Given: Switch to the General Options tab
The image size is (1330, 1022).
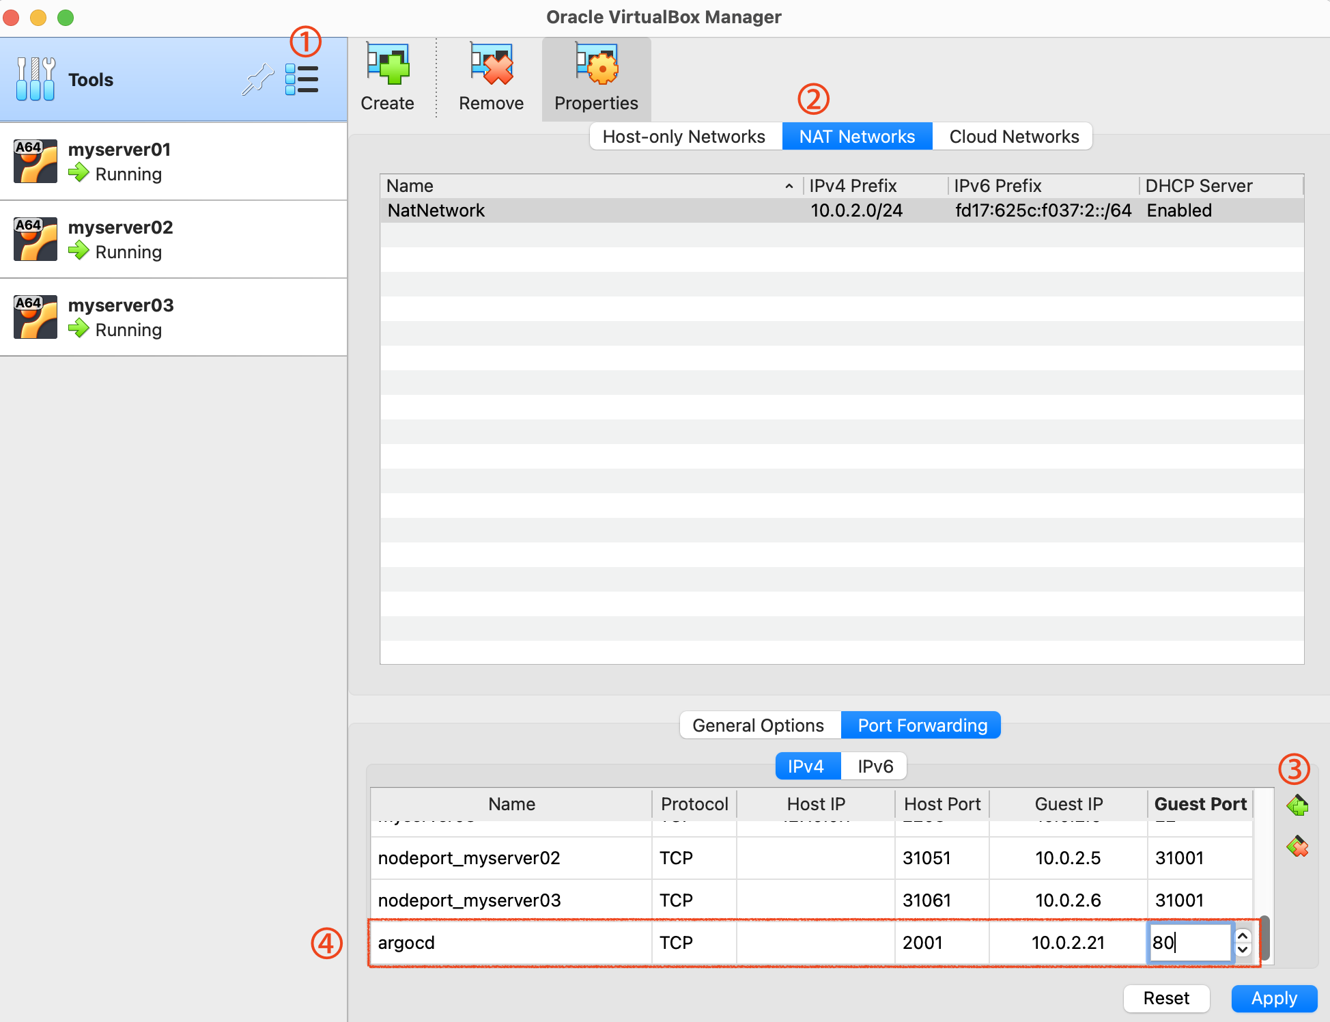Looking at the screenshot, I should coord(758,726).
